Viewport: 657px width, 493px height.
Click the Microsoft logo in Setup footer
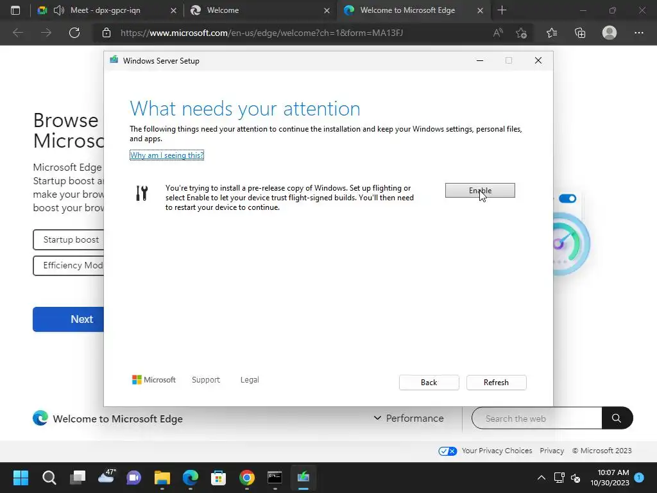tap(154, 380)
